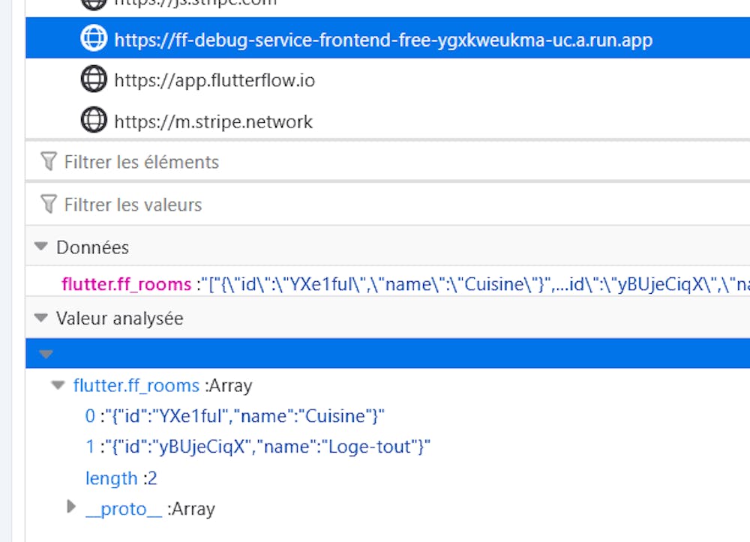
Task: Collapse the highlighted root row arrow
Action: coord(46,354)
